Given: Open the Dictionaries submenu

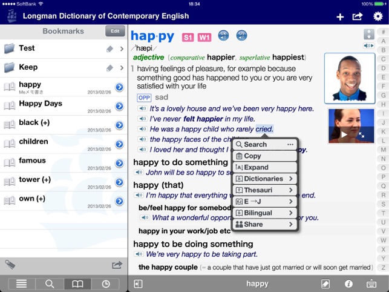Looking at the screenshot, I should pos(264,179).
